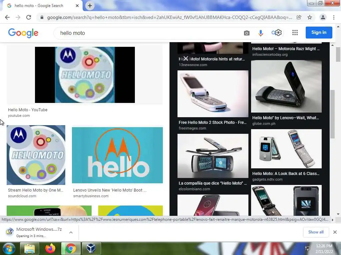Open the Chrome three-dot menu
The width and height of the screenshot is (341, 255).
(x=334, y=17)
